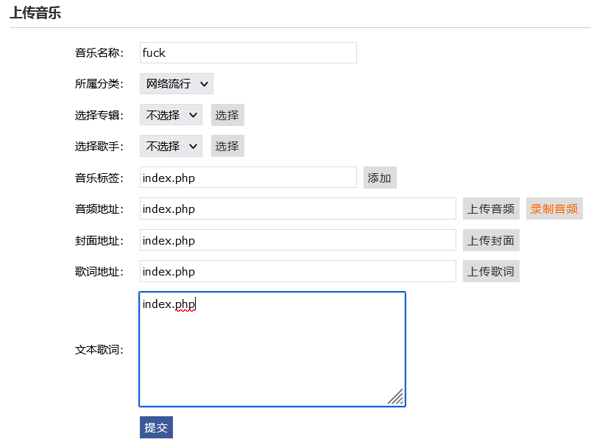Click the orange 录制音频 recording button
This screenshot has height=445, width=591.
(x=553, y=209)
